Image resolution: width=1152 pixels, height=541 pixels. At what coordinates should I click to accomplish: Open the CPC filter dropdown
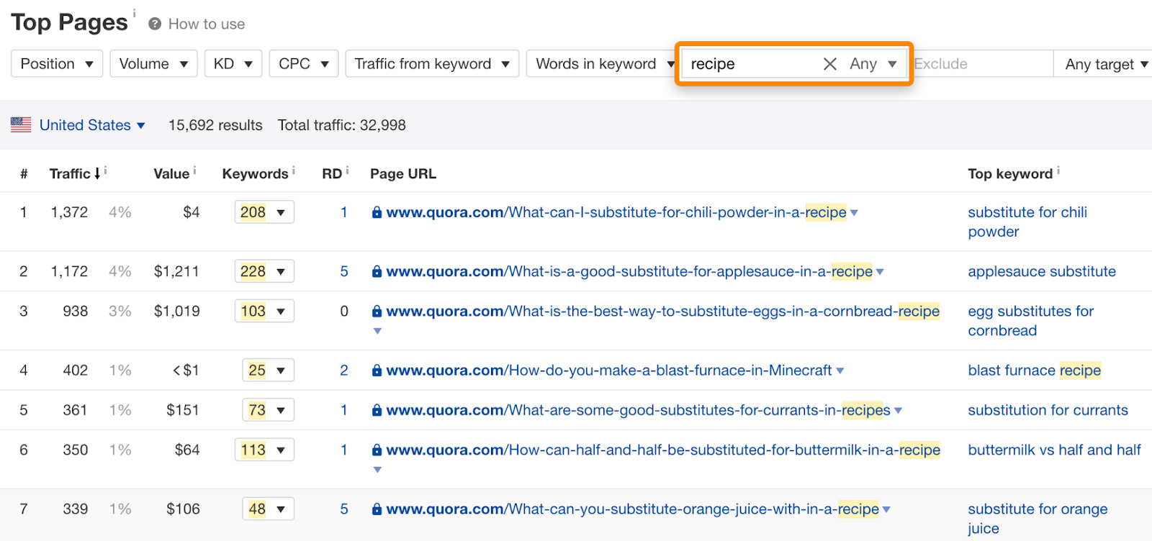pyautogui.click(x=303, y=64)
